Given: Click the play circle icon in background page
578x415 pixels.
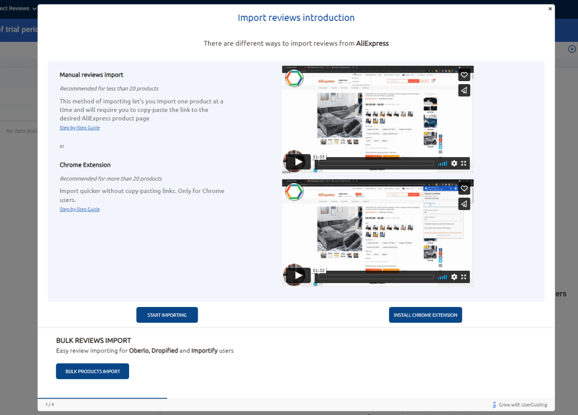Looking at the screenshot, I should coord(572,49).
